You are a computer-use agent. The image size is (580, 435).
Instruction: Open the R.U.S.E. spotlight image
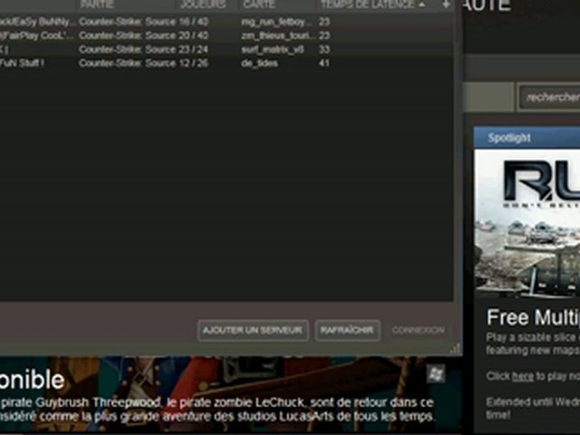(x=527, y=223)
